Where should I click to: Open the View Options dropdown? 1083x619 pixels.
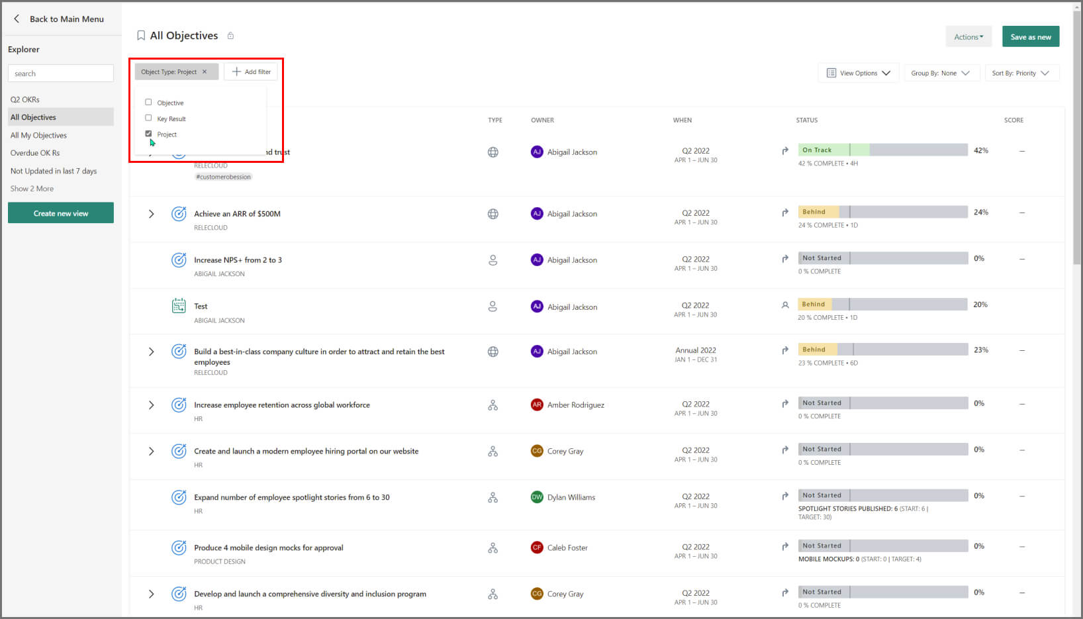(x=858, y=73)
